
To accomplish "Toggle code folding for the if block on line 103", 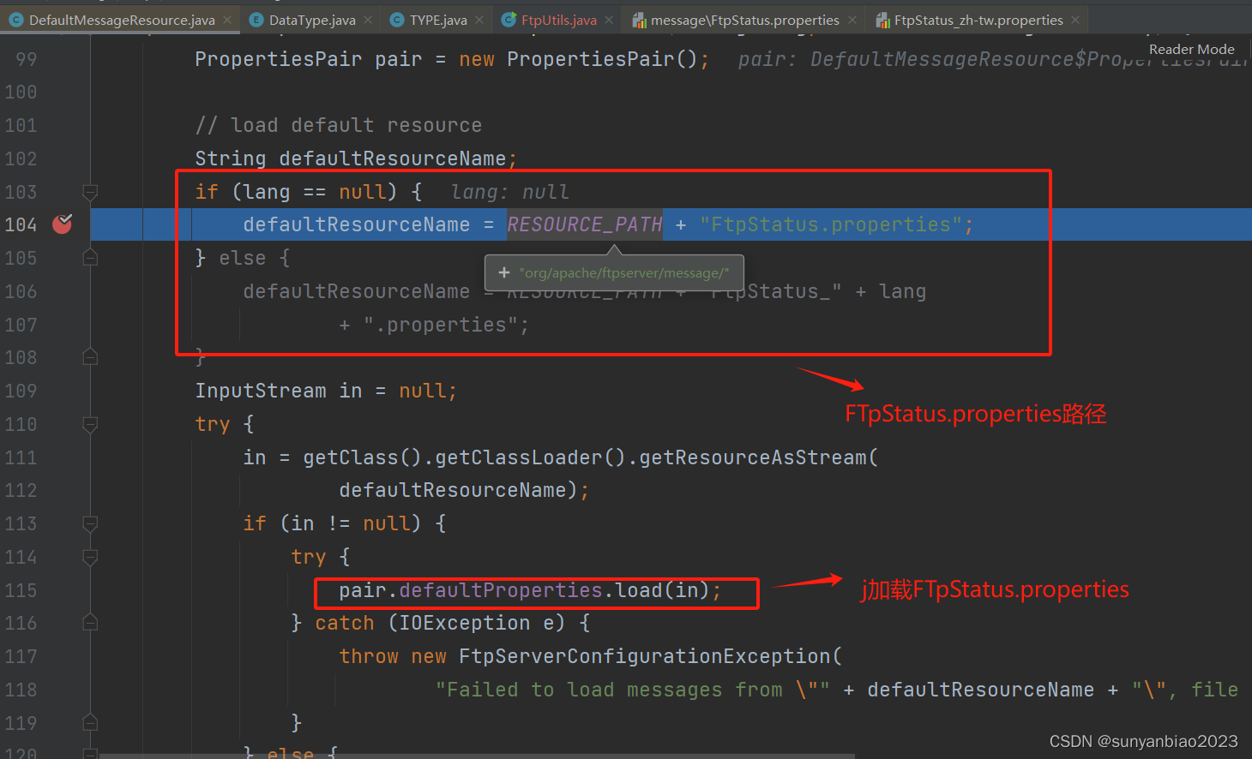I will 90,191.
